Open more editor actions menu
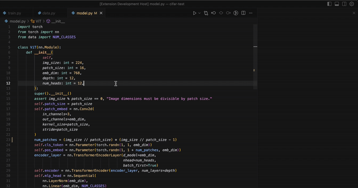 tap(251, 13)
